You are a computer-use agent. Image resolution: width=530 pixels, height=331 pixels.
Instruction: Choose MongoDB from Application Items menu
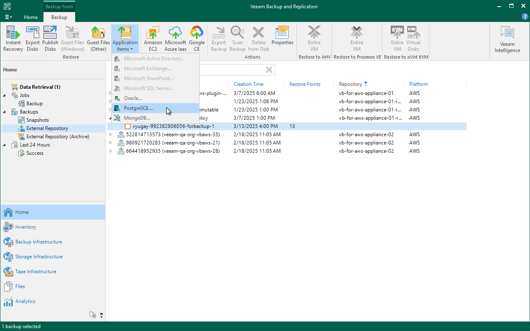click(155, 118)
